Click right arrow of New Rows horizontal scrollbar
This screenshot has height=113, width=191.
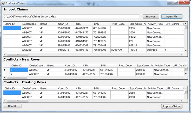182,77
